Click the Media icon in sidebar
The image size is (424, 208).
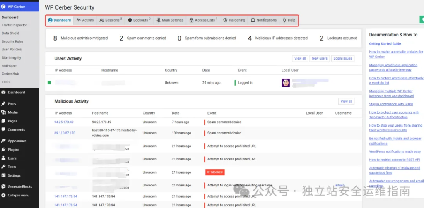pos(3,112)
